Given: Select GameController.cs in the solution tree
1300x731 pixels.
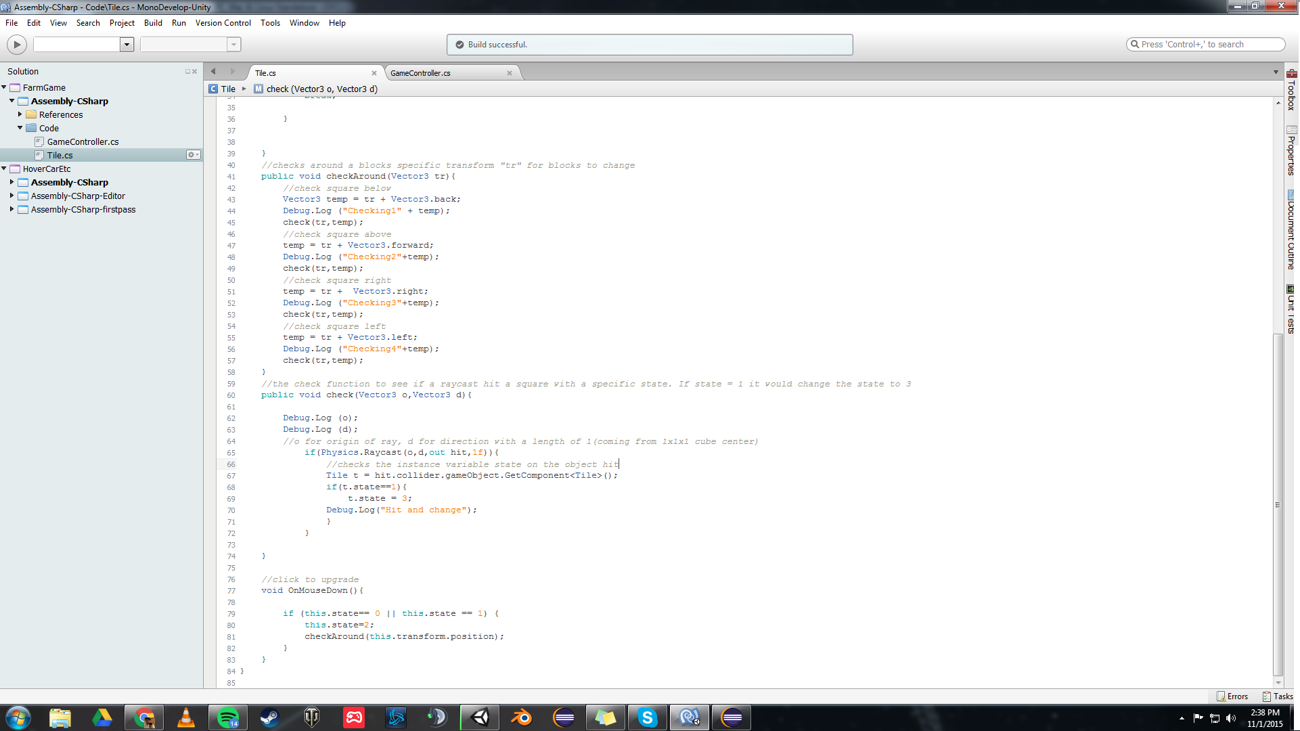Looking at the screenshot, I should (x=83, y=141).
